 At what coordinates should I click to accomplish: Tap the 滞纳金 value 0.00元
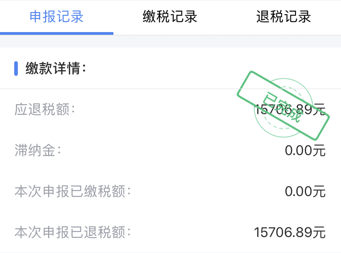coord(305,151)
